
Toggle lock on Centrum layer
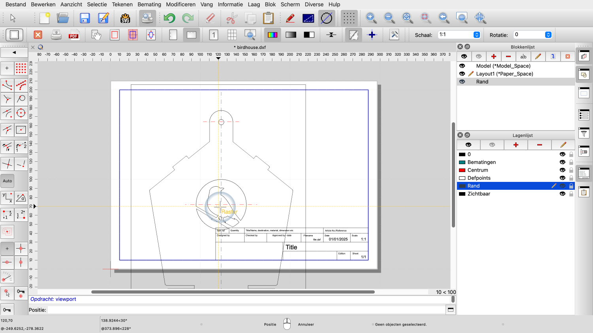coord(571,170)
